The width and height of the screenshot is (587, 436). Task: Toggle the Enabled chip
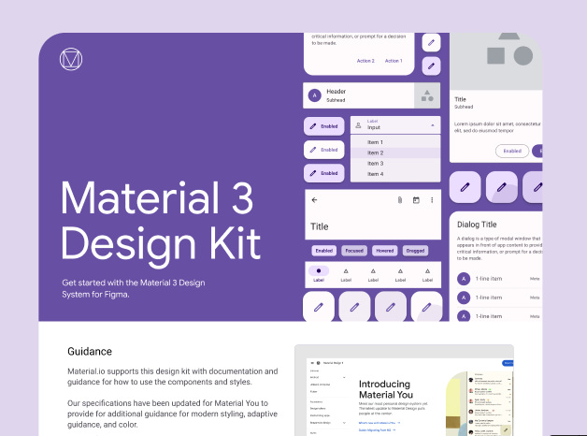tap(324, 251)
